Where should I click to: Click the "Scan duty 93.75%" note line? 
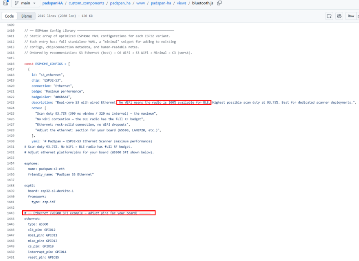click(x=96, y=114)
